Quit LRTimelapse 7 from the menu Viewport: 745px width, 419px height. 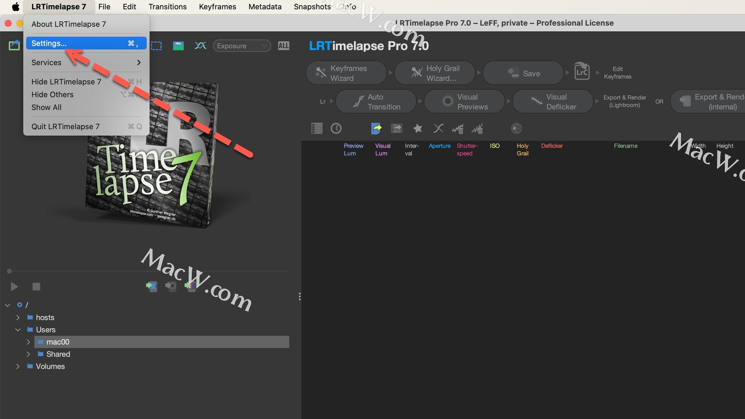tap(86, 126)
